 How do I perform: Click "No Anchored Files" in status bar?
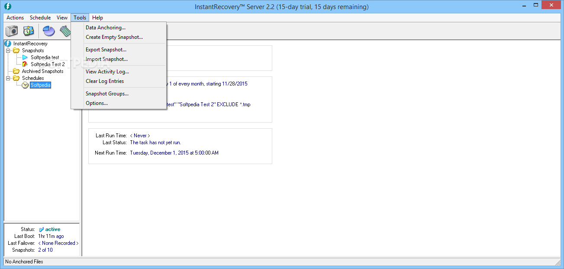[x=24, y=262]
